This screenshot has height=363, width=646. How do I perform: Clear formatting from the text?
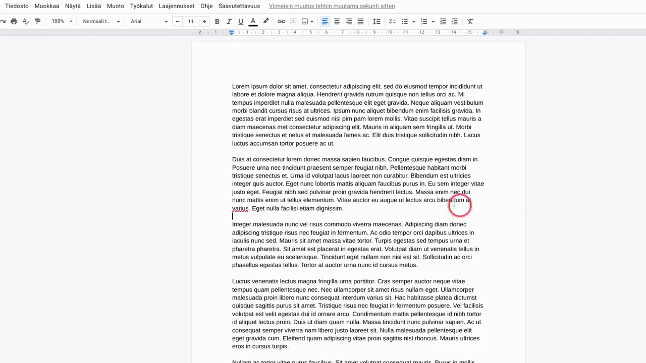(x=470, y=21)
